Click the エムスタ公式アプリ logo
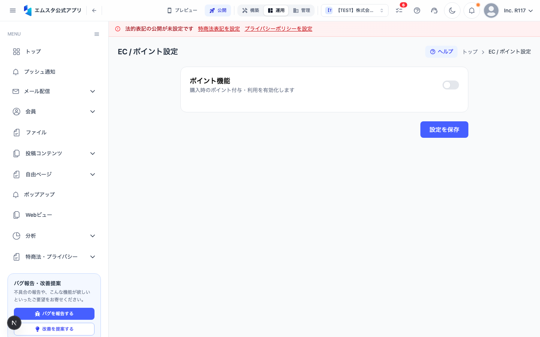The image size is (540, 337). point(52,10)
